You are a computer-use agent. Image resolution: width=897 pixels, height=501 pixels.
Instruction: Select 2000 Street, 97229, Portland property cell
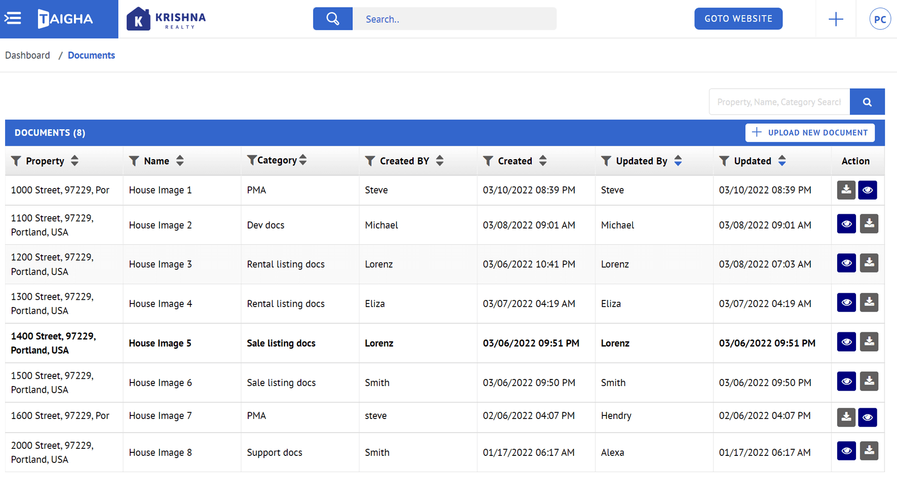(64, 452)
